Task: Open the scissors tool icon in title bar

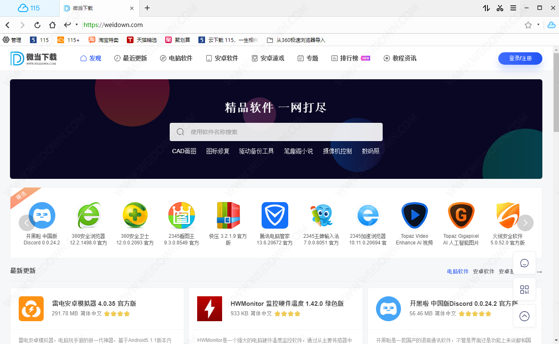Action: point(500,8)
